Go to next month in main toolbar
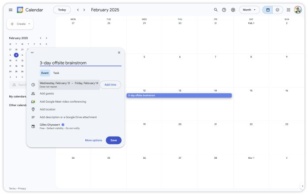 (x=84, y=10)
